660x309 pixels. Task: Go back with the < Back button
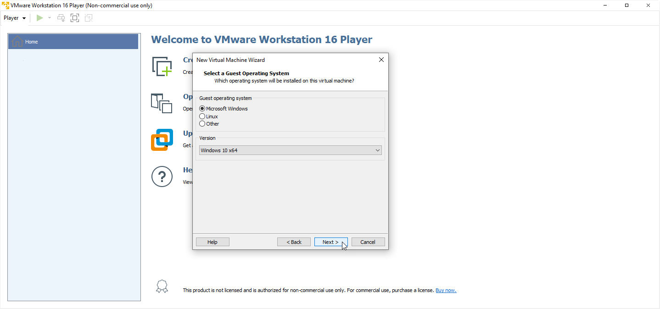pyautogui.click(x=294, y=242)
